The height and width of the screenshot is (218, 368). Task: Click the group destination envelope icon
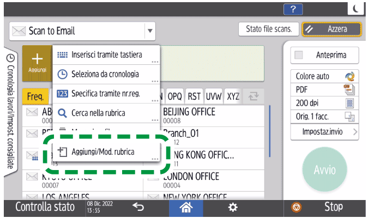[x=32, y=156]
